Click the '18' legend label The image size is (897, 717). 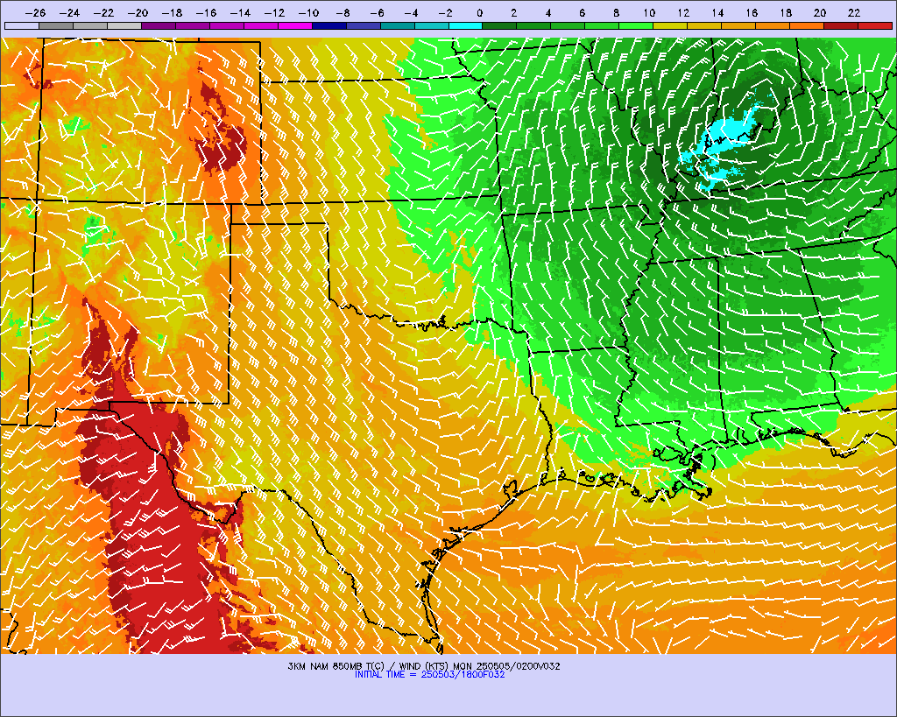pos(786,13)
